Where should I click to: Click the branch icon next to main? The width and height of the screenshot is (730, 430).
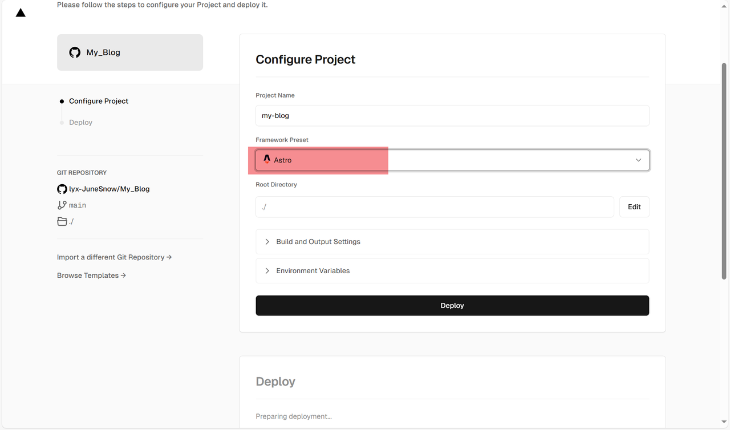[x=62, y=205]
